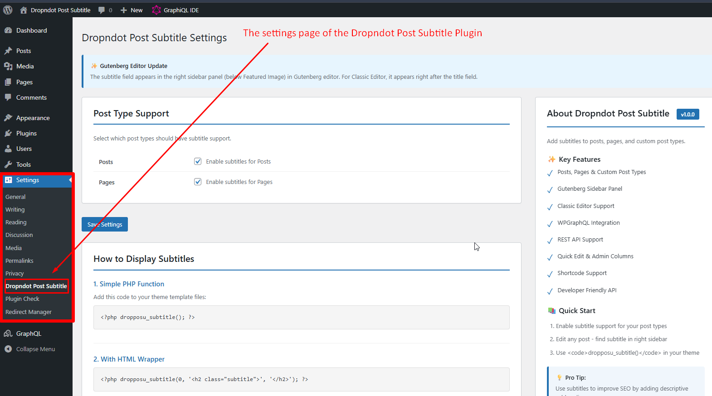The width and height of the screenshot is (712, 396).
Task: Click the Settings sliders icon
Action: [x=8, y=180]
